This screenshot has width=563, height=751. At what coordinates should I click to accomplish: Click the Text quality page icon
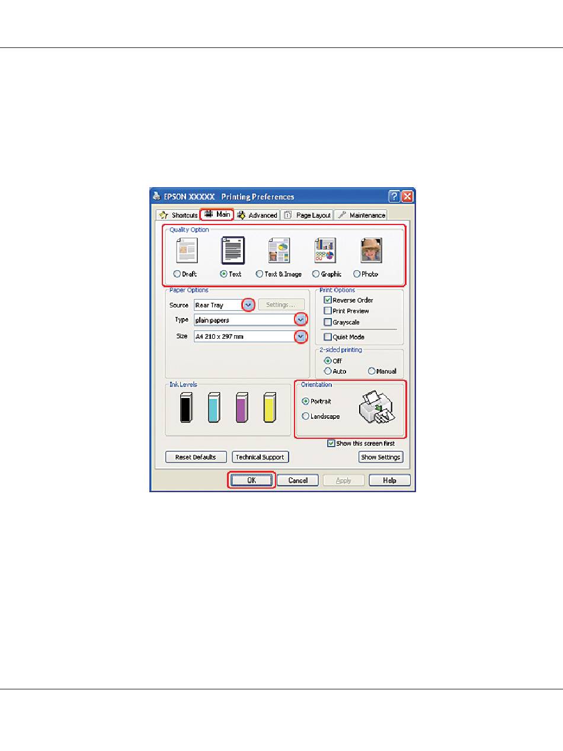(233, 250)
